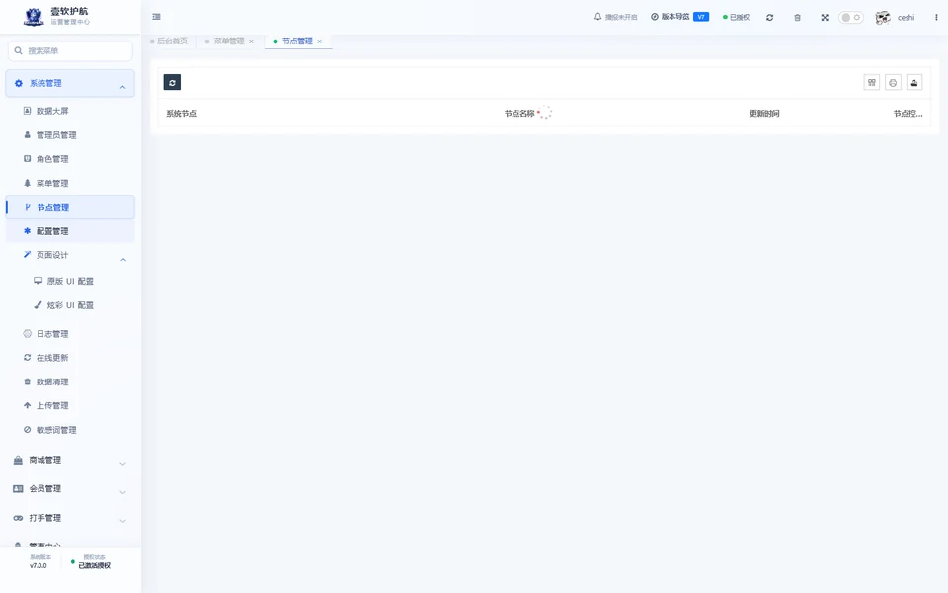Click the 系统节点 column header
Viewport: 948px width, 593px height.
coord(182,113)
